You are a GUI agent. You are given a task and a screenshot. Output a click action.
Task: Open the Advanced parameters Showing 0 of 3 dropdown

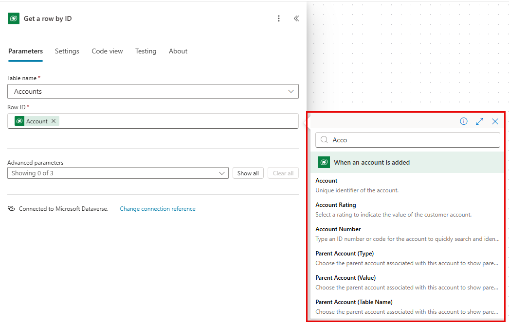click(118, 173)
